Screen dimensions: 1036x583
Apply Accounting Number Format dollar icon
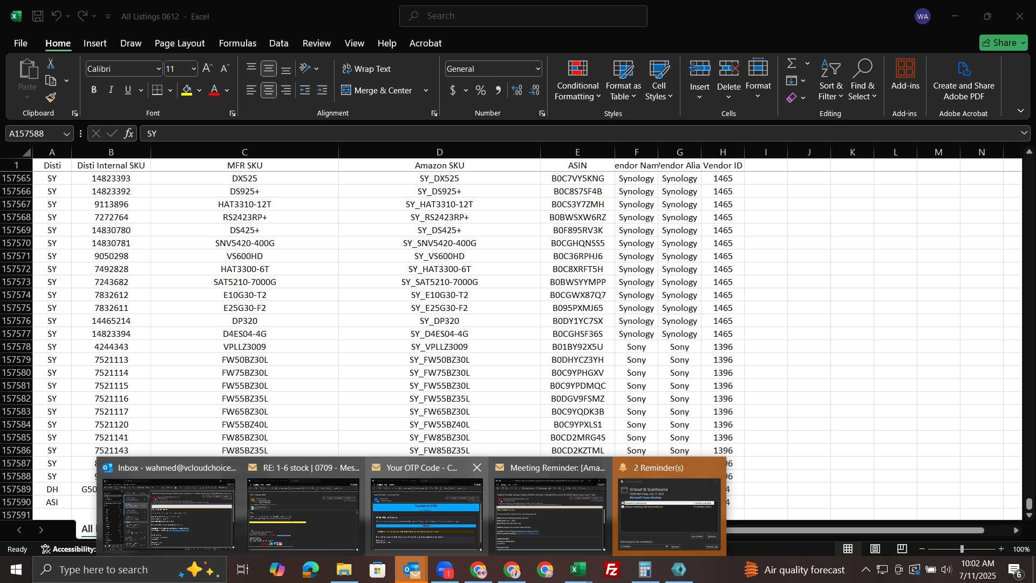coord(453,90)
